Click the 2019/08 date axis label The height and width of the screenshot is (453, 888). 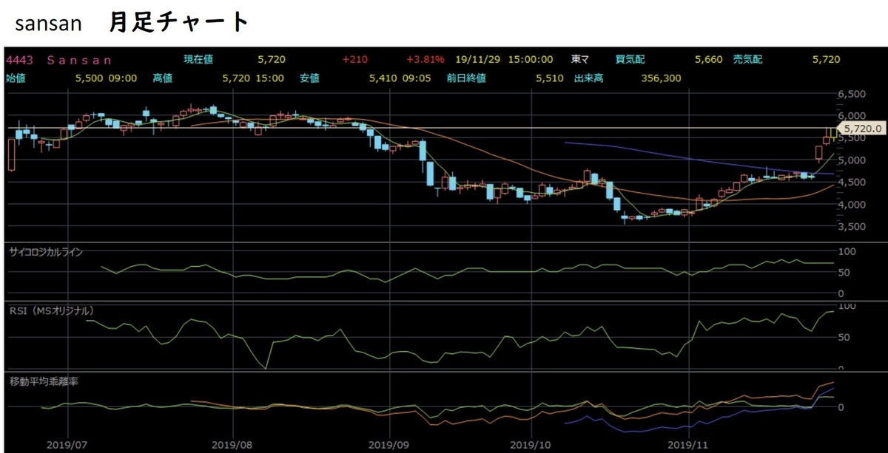tap(232, 445)
